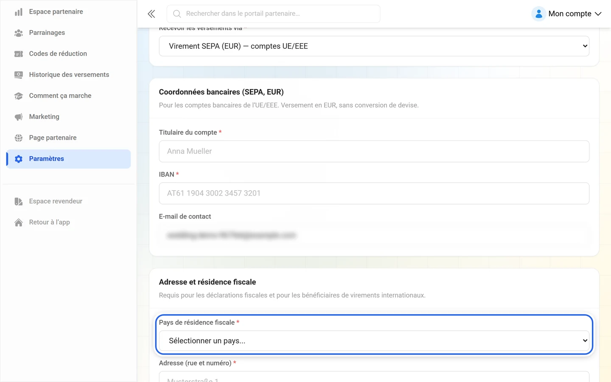Expand the Mon compte chevron
Viewport: 611px width, 382px height.
pyautogui.click(x=598, y=14)
